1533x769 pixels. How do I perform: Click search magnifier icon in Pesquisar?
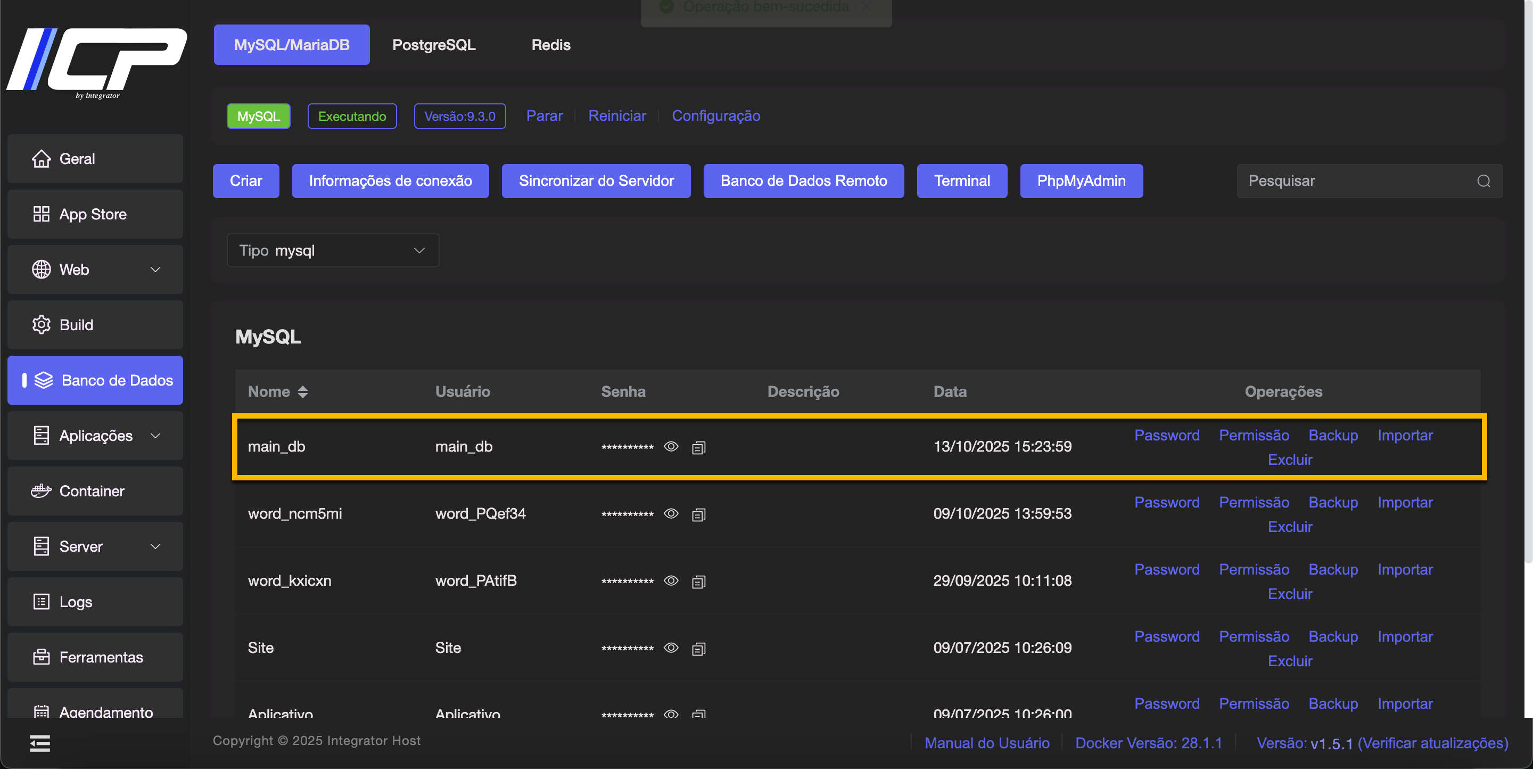[1483, 181]
